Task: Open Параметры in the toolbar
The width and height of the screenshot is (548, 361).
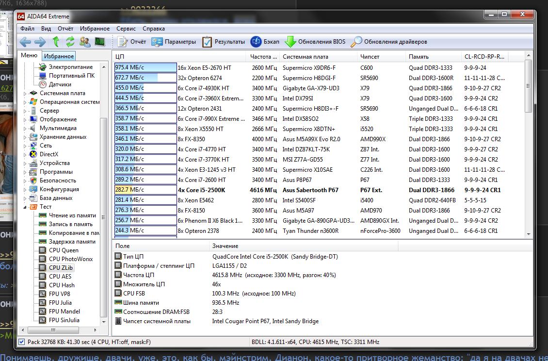Action: [174, 42]
